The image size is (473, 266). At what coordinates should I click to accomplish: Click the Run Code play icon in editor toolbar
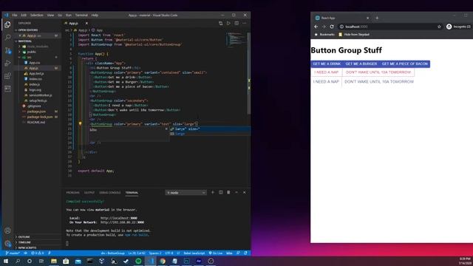tap(228, 23)
